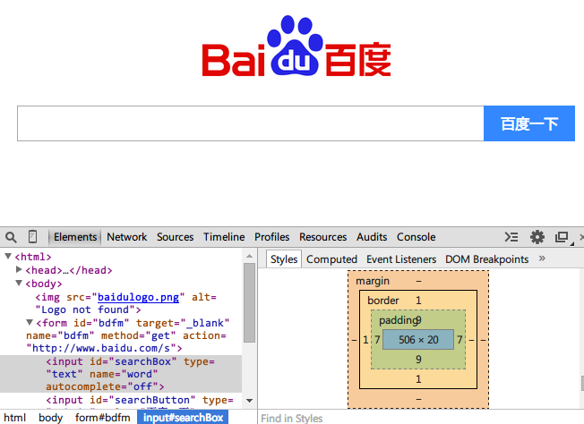Screen dimensions: 584x424
Task: Click the Baidu search text field
Action: tap(250, 123)
